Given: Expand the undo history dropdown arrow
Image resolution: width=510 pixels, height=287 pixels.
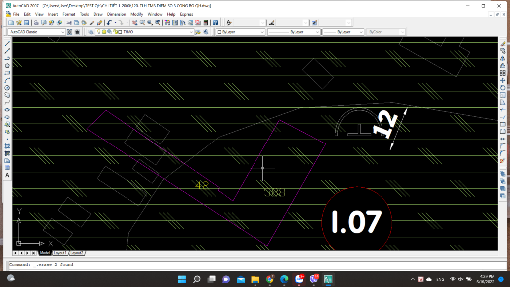Looking at the screenshot, I should point(115,23).
